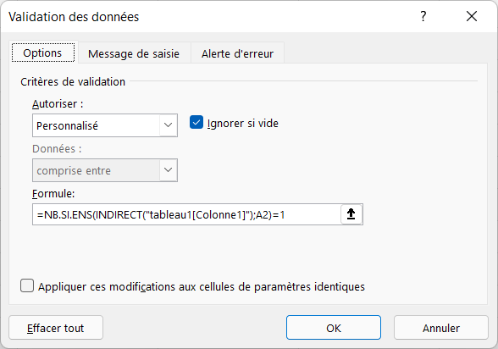Screen dimensions: 498x349
Task: Select the Données combo box showing comprise entre
Action: click(x=105, y=170)
